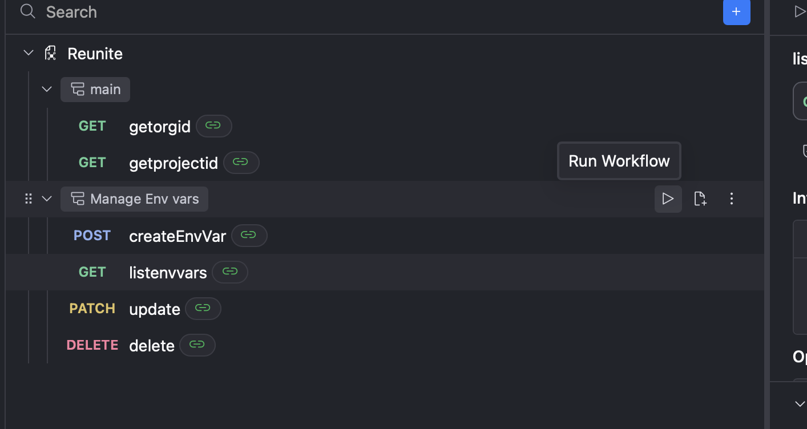Screen dimensions: 807x429
Task: Click into the Search field
Action: coord(342,12)
